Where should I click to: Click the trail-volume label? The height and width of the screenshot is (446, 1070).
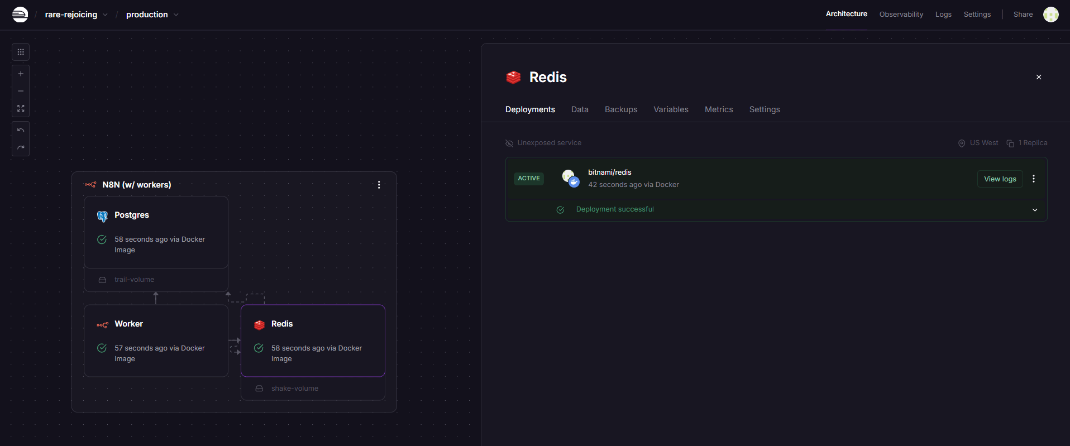[135, 280]
